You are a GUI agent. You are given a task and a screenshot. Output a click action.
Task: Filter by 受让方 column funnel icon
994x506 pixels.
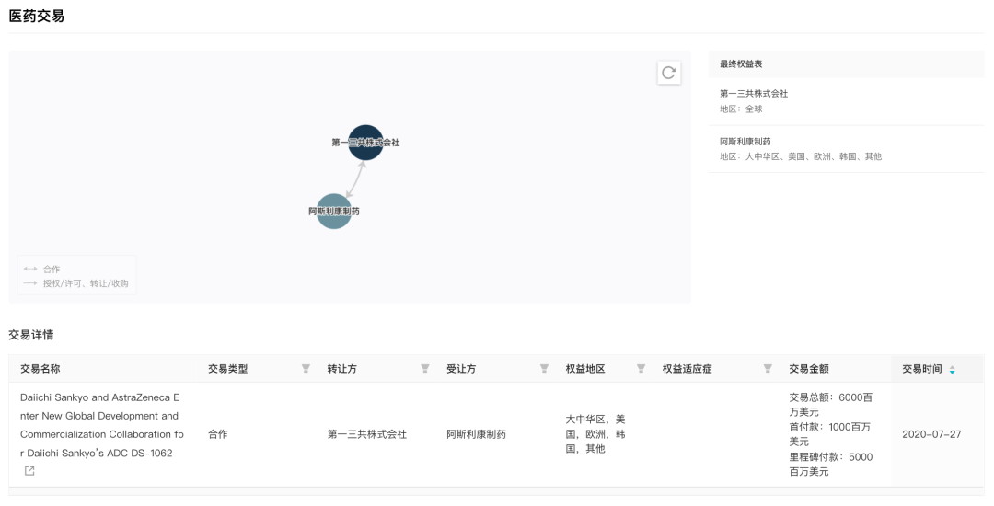point(544,369)
